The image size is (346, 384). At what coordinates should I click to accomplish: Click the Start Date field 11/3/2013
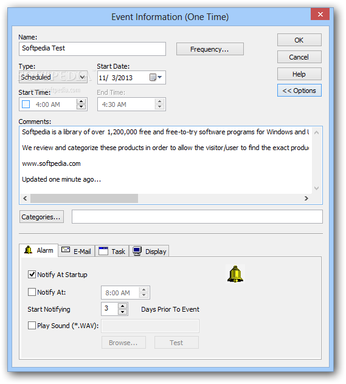[131, 77]
